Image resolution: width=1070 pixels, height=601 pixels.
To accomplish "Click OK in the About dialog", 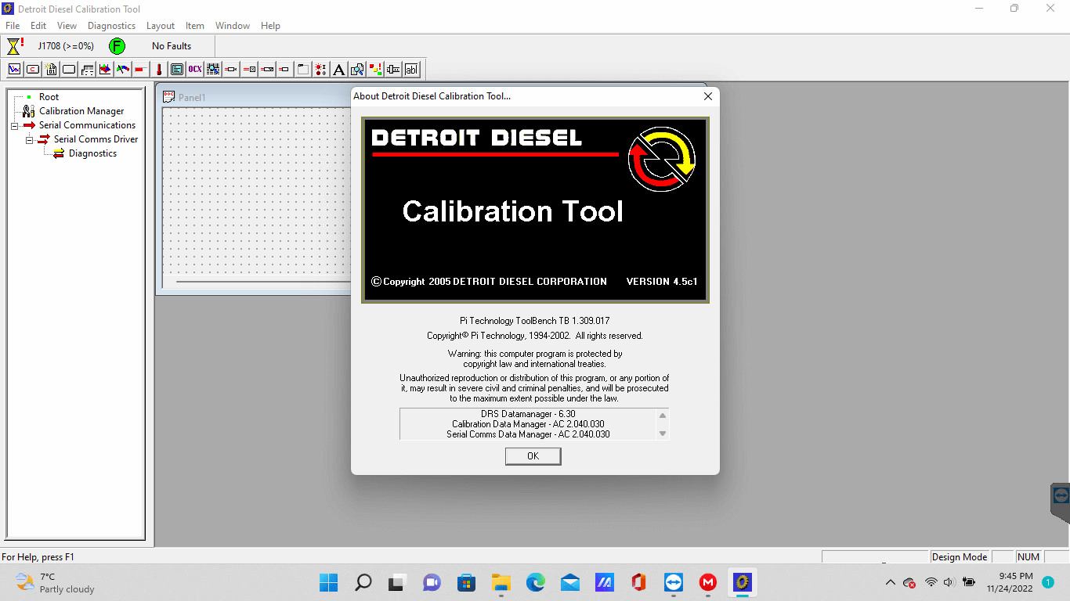I will (533, 456).
